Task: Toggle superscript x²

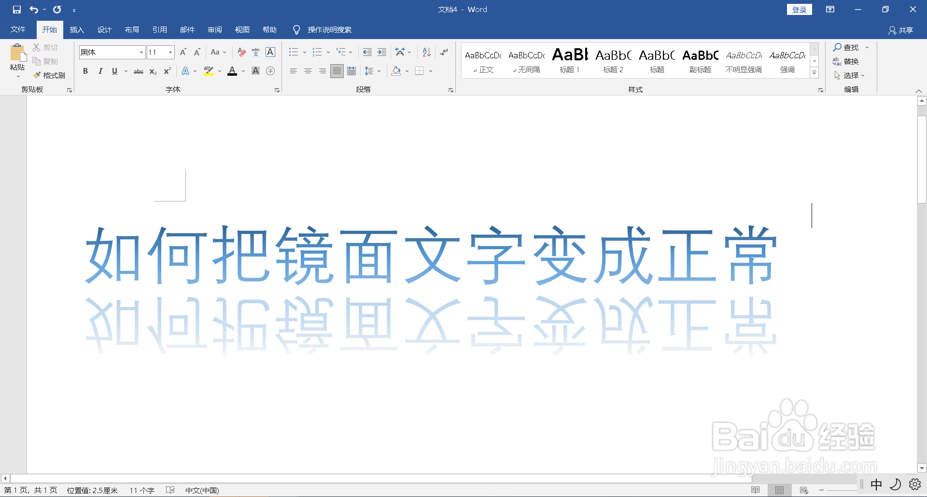Action: click(x=168, y=71)
